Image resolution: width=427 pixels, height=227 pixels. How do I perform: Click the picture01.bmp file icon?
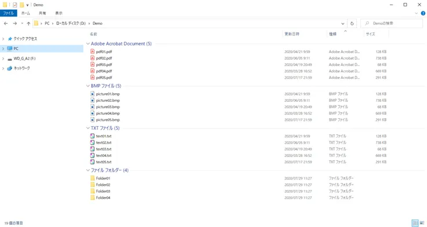(92, 94)
